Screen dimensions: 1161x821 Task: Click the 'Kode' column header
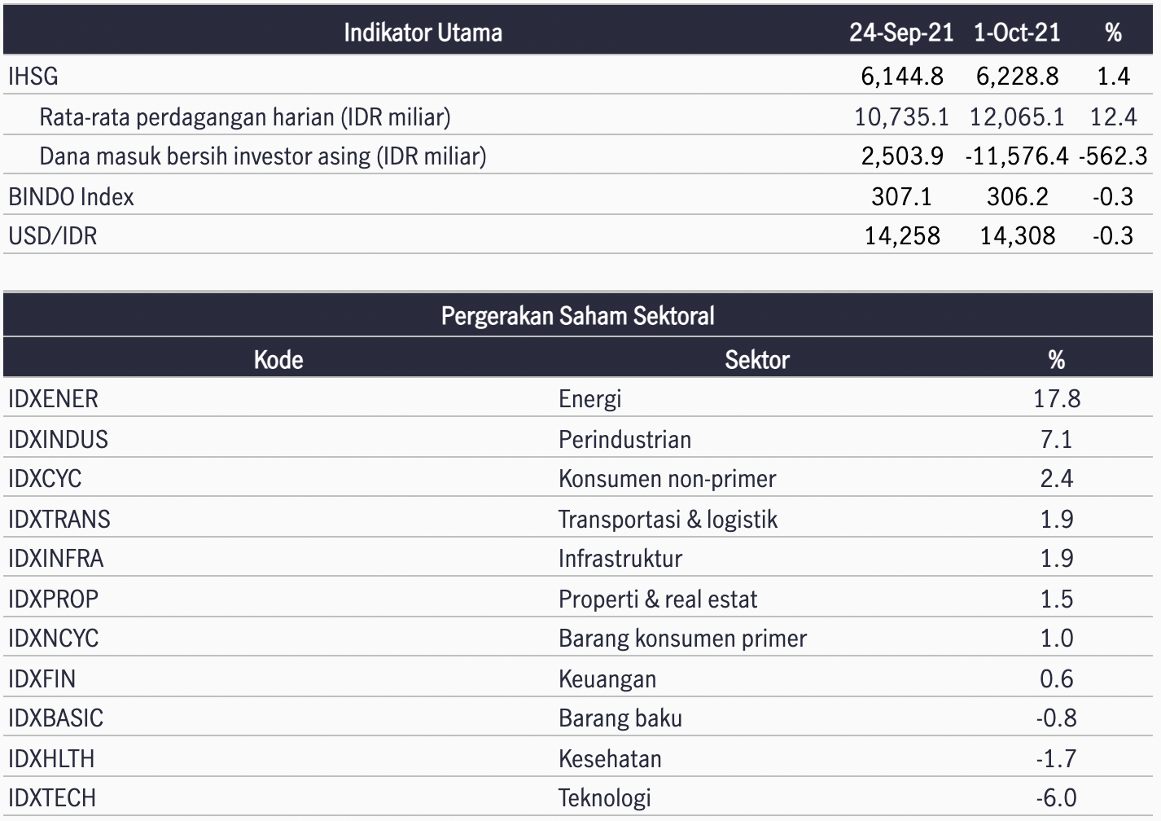[x=278, y=360]
